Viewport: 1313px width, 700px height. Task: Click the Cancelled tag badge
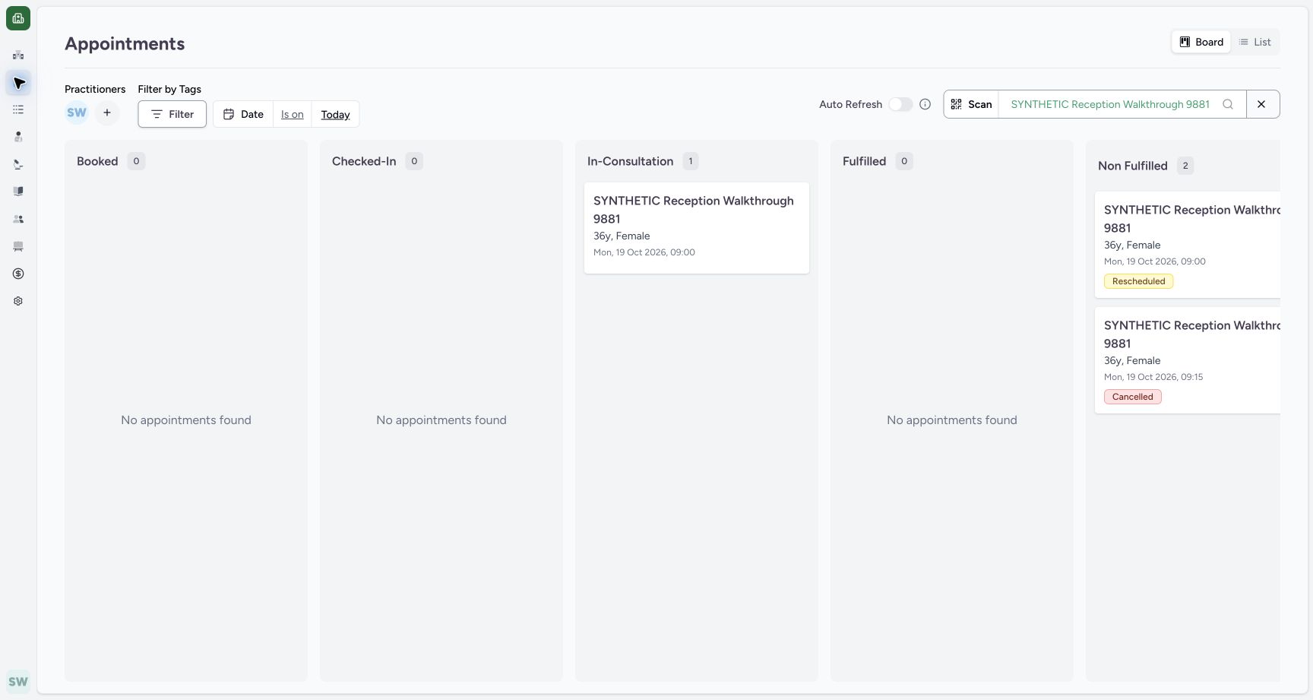1132,397
